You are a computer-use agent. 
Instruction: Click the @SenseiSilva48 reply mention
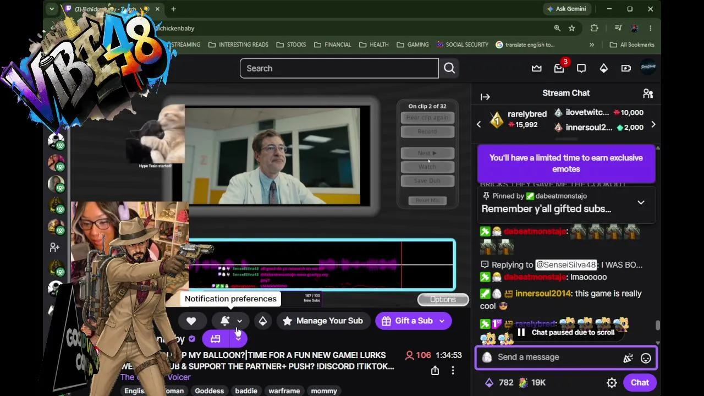566,265
